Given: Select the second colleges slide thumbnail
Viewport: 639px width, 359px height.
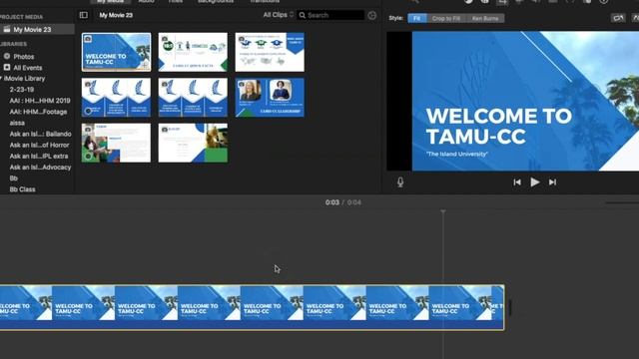Looking at the screenshot, I should (x=193, y=98).
